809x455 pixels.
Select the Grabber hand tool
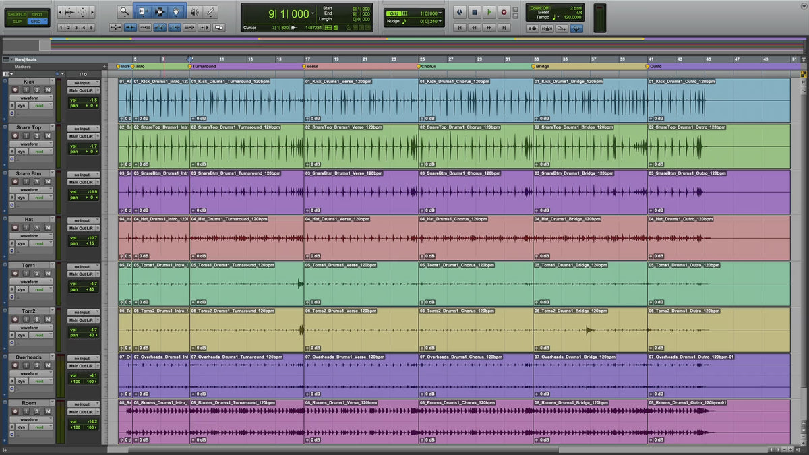(x=177, y=11)
